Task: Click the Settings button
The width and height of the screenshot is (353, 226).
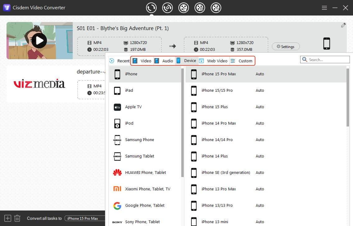Action: click(x=286, y=47)
